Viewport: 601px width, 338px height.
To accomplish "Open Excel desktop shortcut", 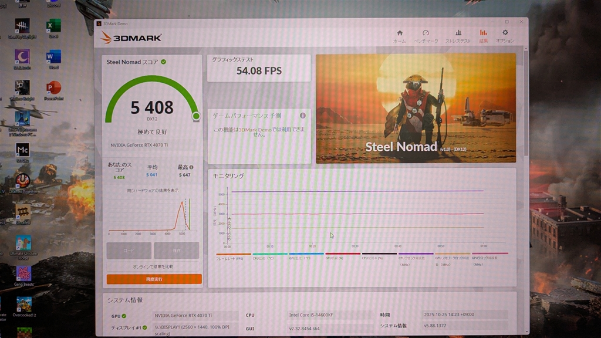I will click(53, 28).
